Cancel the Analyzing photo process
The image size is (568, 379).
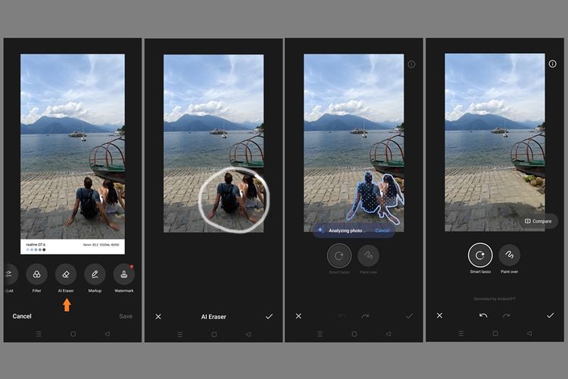tap(382, 230)
